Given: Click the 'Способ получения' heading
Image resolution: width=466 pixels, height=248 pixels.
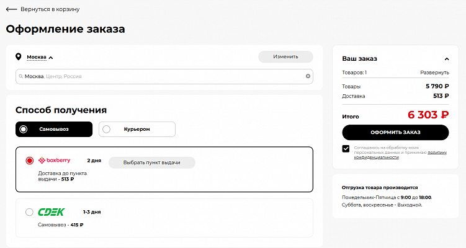Looking at the screenshot, I should 61,110.
